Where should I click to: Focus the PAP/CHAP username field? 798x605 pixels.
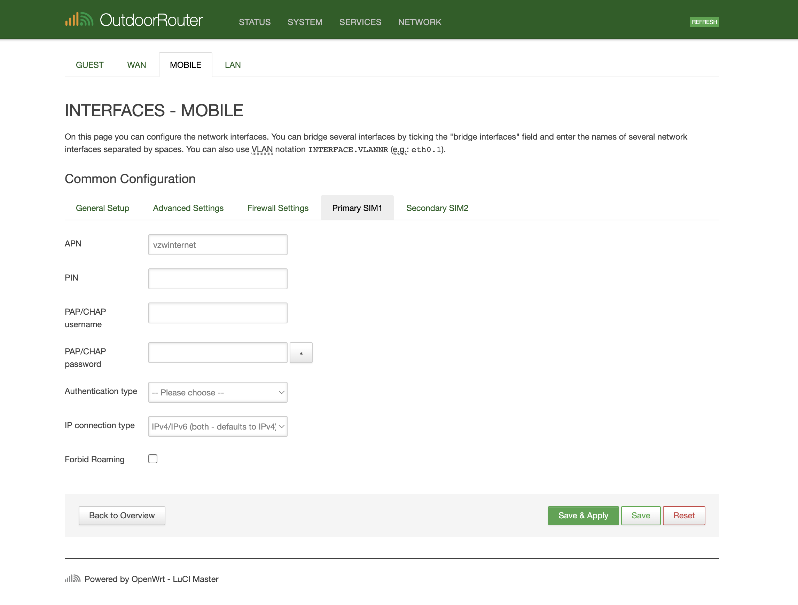coord(218,313)
